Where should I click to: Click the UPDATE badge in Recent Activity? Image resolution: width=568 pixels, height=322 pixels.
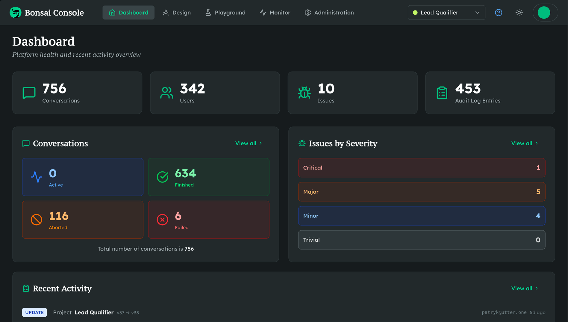click(x=34, y=312)
